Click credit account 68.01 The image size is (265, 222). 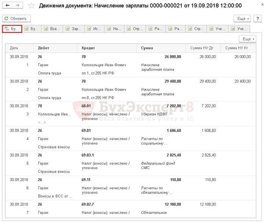point(86,106)
